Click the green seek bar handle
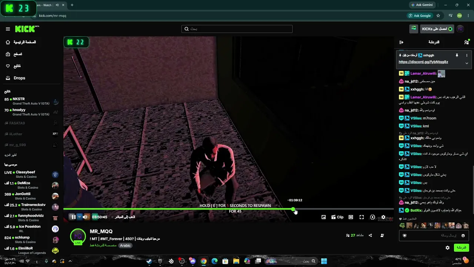Viewport: 474px width, 267px height. click(x=293, y=210)
